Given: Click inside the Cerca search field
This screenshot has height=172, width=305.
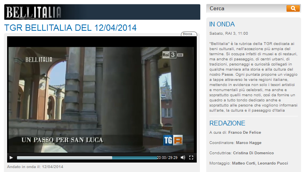Looking at the screenshot, I should (x=246, y=8).
